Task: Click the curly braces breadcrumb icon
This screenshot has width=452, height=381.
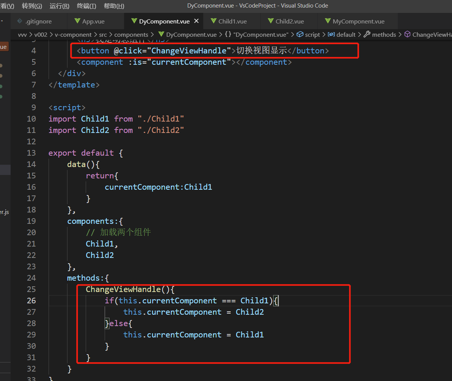Action: 228,34
